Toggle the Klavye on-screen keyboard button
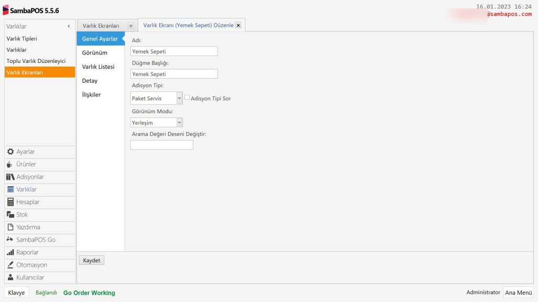The width and height of the screenshot is (538, 302). (16, 293)
